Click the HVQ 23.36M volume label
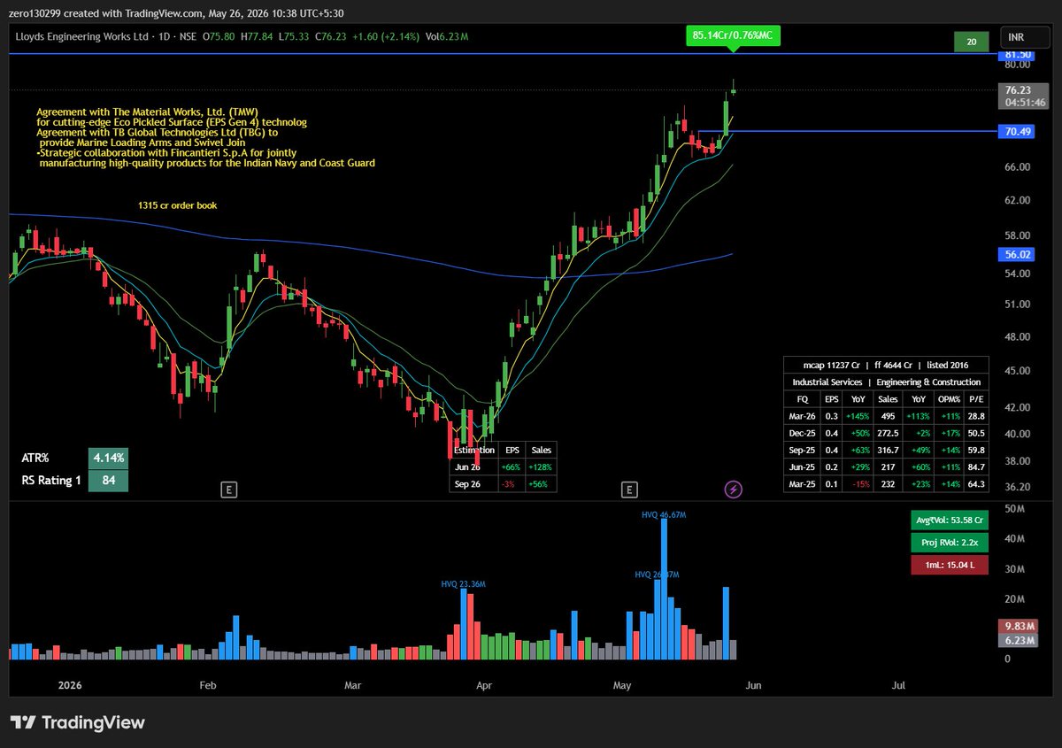1062x748 pixels. point(464,584)
